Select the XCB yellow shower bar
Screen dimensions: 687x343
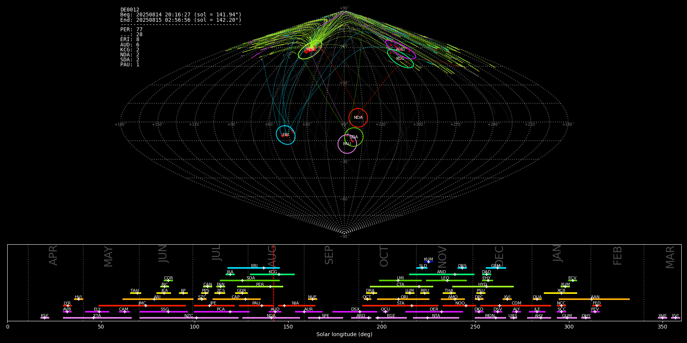[560, 293]
